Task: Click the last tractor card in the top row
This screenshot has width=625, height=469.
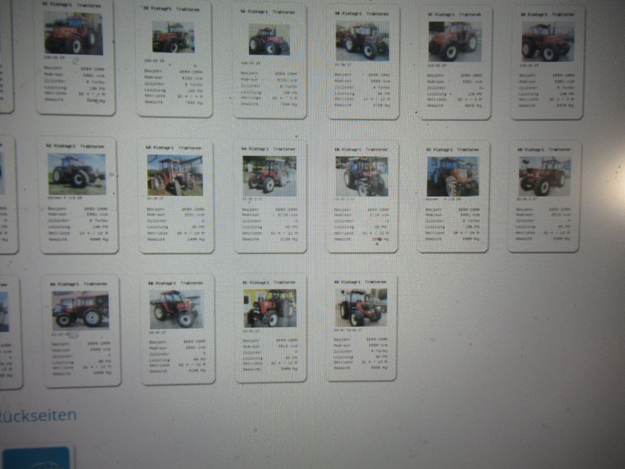Action: [x=547, y=63]
